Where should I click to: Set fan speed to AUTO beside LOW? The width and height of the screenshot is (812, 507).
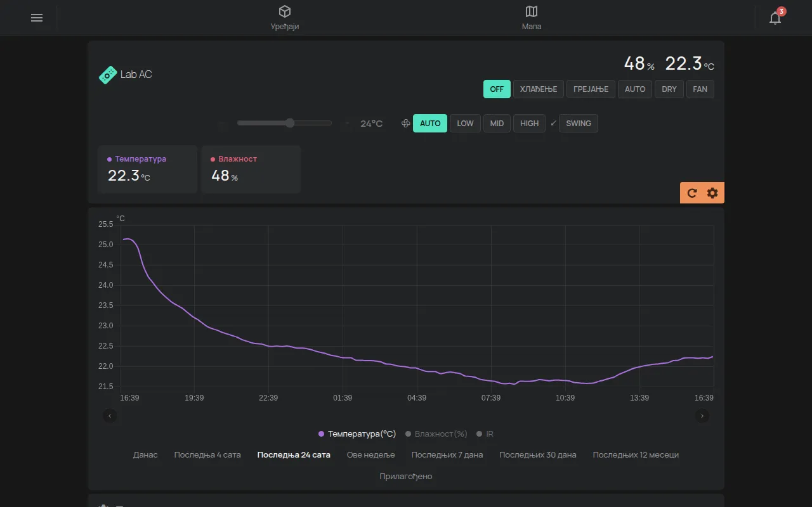click(x=430, y=124)
